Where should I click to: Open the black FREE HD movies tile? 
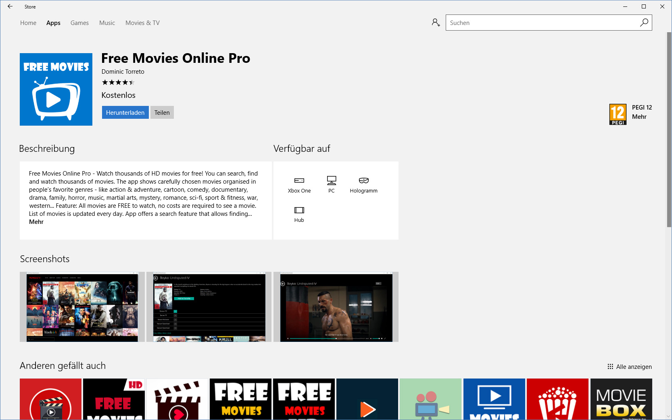(x=114, y=399)
